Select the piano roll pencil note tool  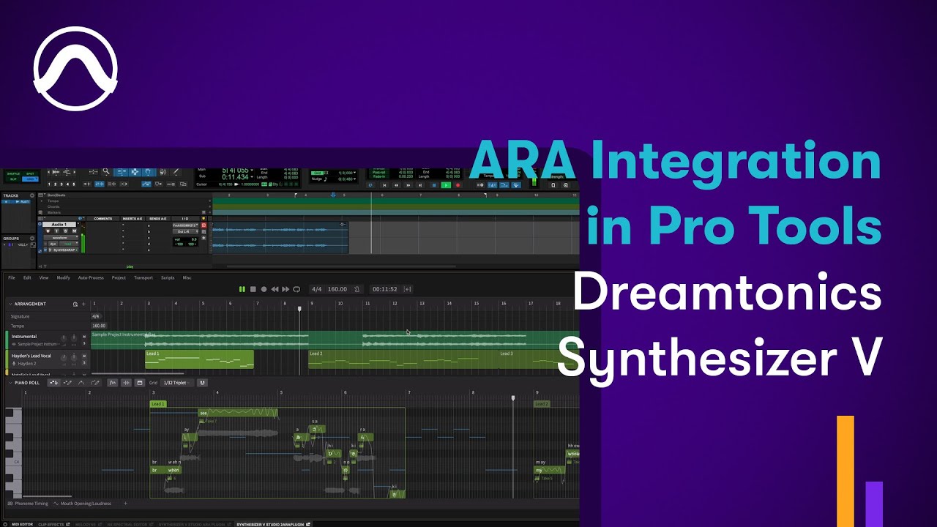tap(67, 383)
